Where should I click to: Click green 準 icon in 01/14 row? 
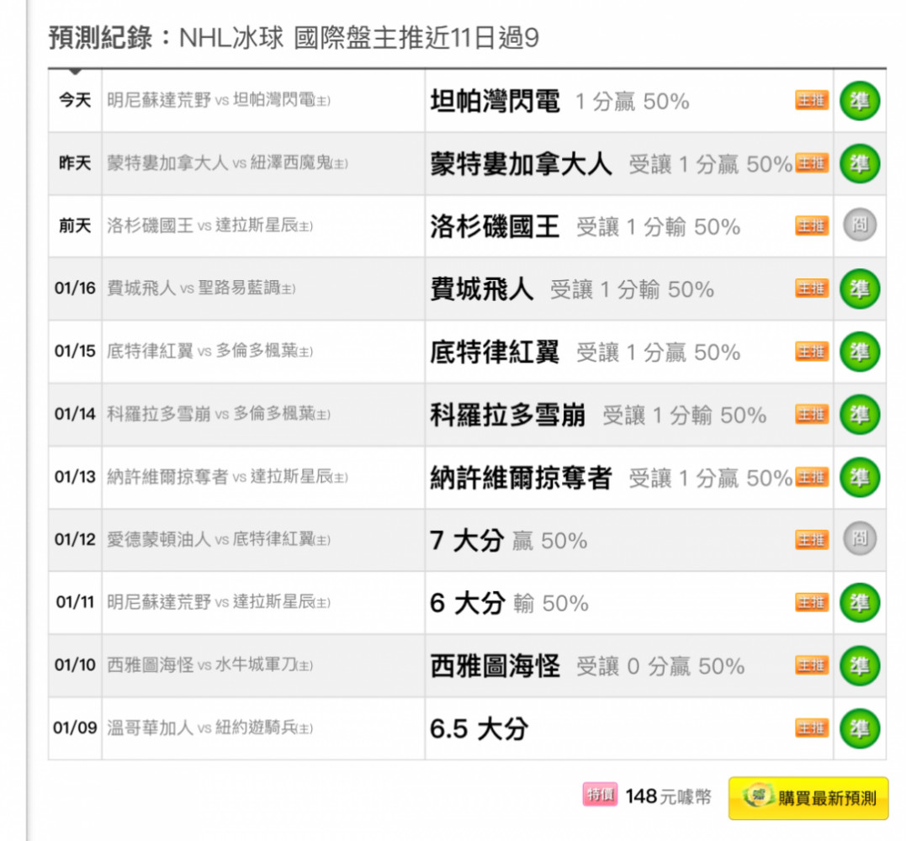click(x=859, y=415)
